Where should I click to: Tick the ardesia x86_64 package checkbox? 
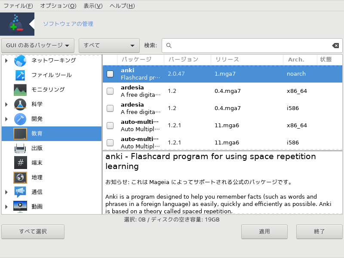pyautogui.click(x=110, y=91)
